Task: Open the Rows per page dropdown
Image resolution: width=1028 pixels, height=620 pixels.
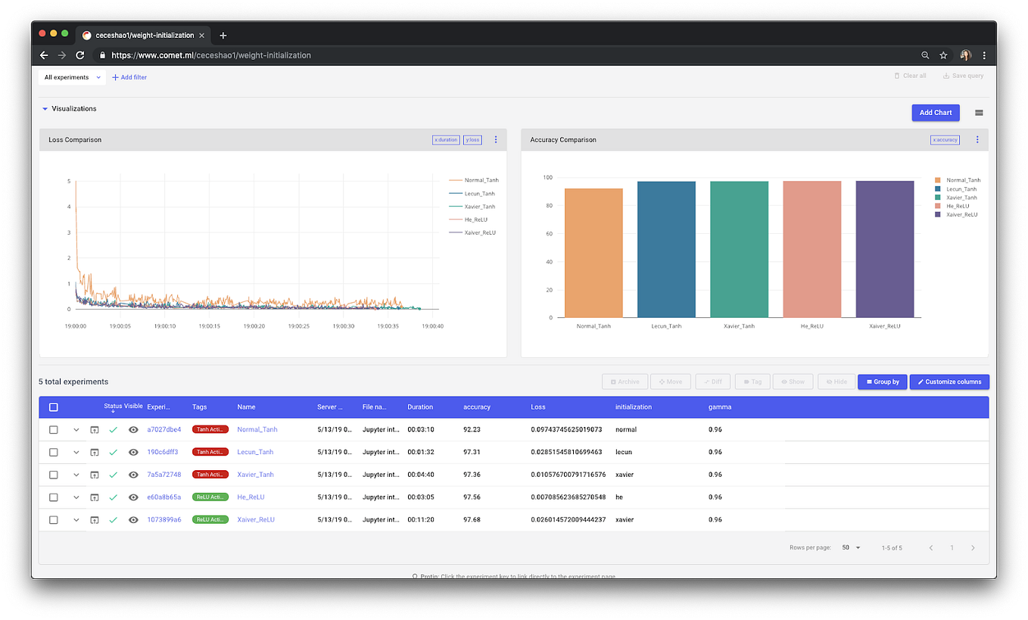Action: pos(849,547)
